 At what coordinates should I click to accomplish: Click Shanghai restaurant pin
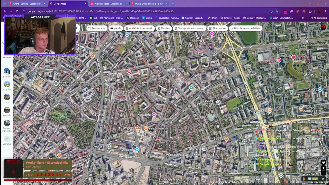[226, 139]
